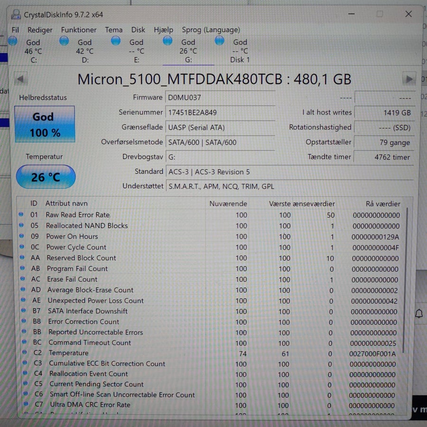Screen dimensions: 427x427
Task: Click the CrystalDiskInfo title bar app icon
Action: coord(16,14)
